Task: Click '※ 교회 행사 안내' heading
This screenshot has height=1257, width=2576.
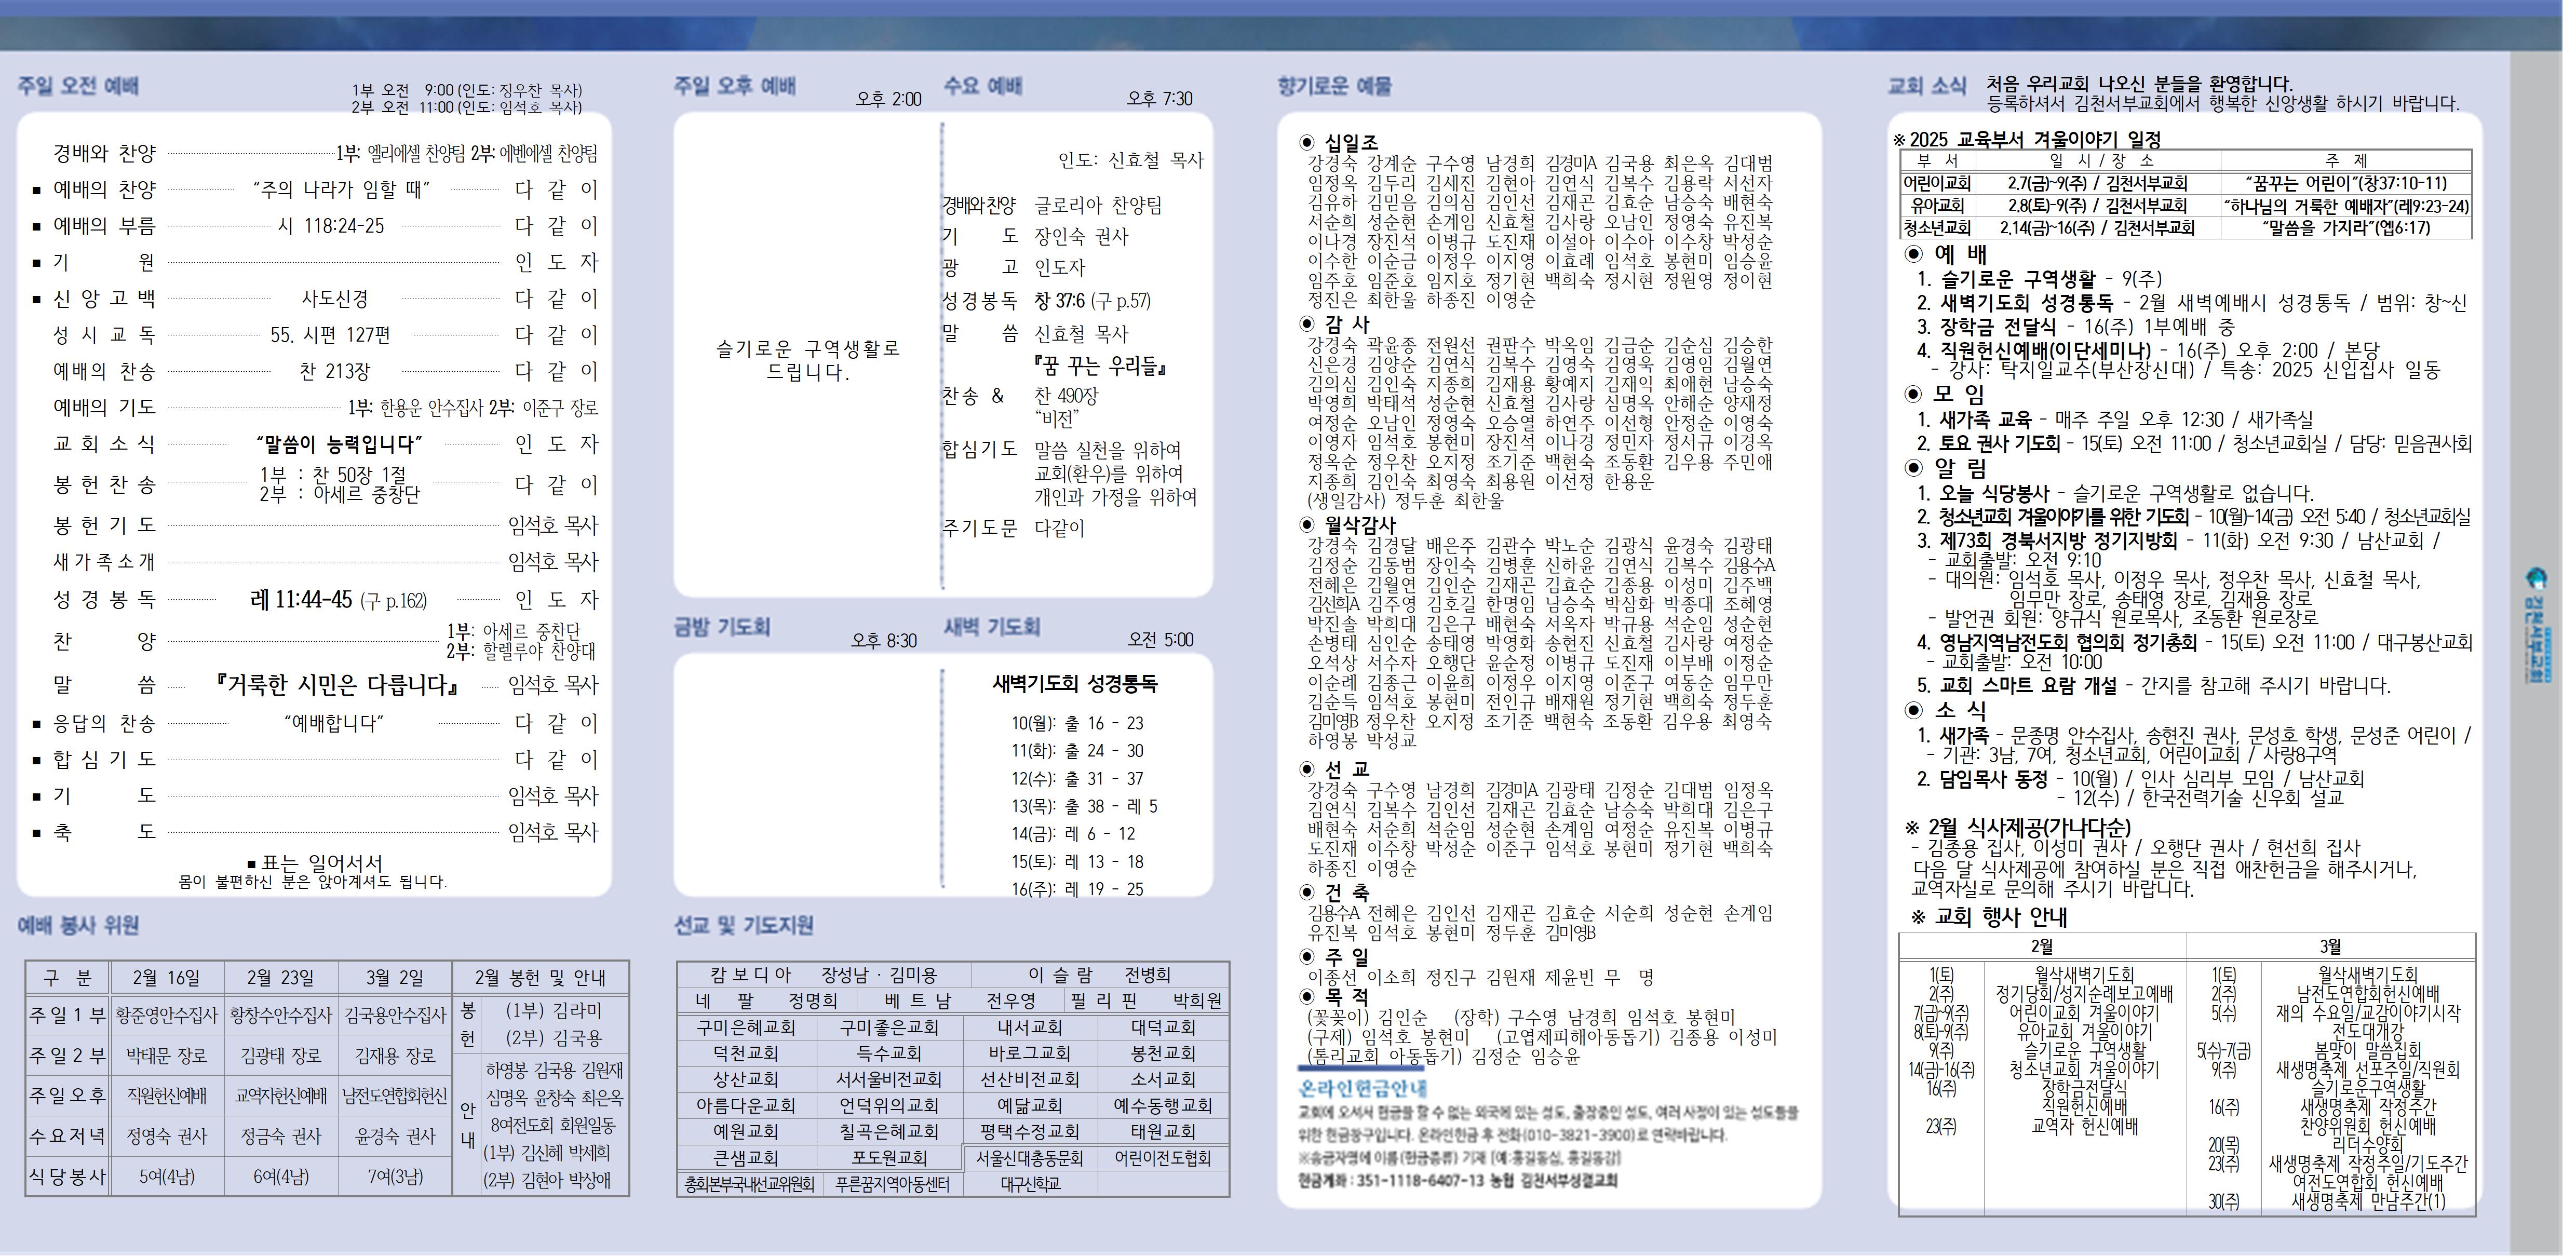Action: pyautogui.click(x=1989, y=917)
